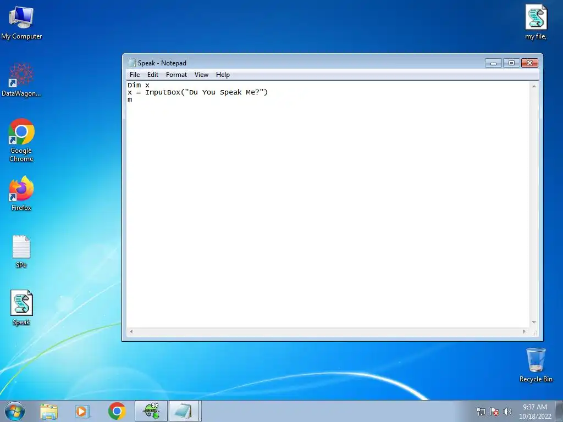Open the Windows Start menu
Screen dimensions: 563x422
tap(15, 411)
